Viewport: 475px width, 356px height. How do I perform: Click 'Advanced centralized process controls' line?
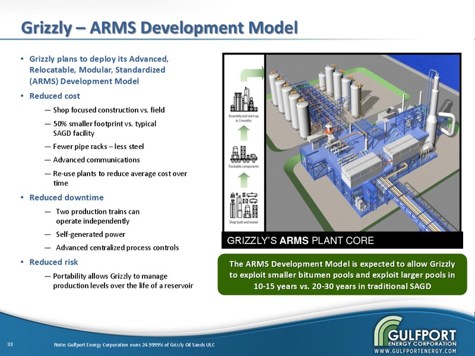point(117,247)
